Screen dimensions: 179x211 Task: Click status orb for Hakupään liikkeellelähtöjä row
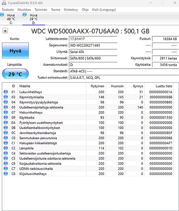(6, 143)
